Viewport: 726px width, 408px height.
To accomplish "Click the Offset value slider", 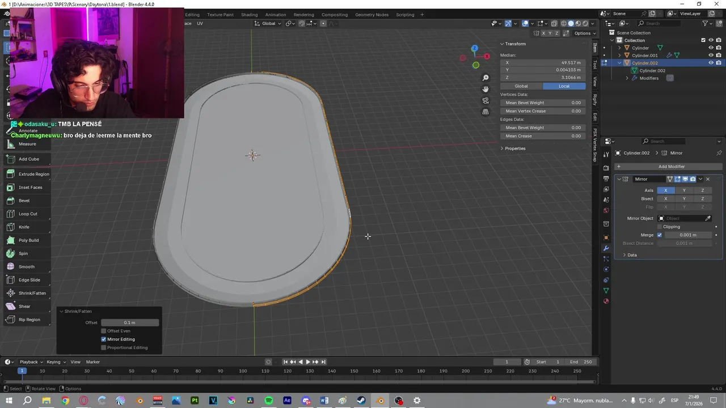I will coord(129,322).
